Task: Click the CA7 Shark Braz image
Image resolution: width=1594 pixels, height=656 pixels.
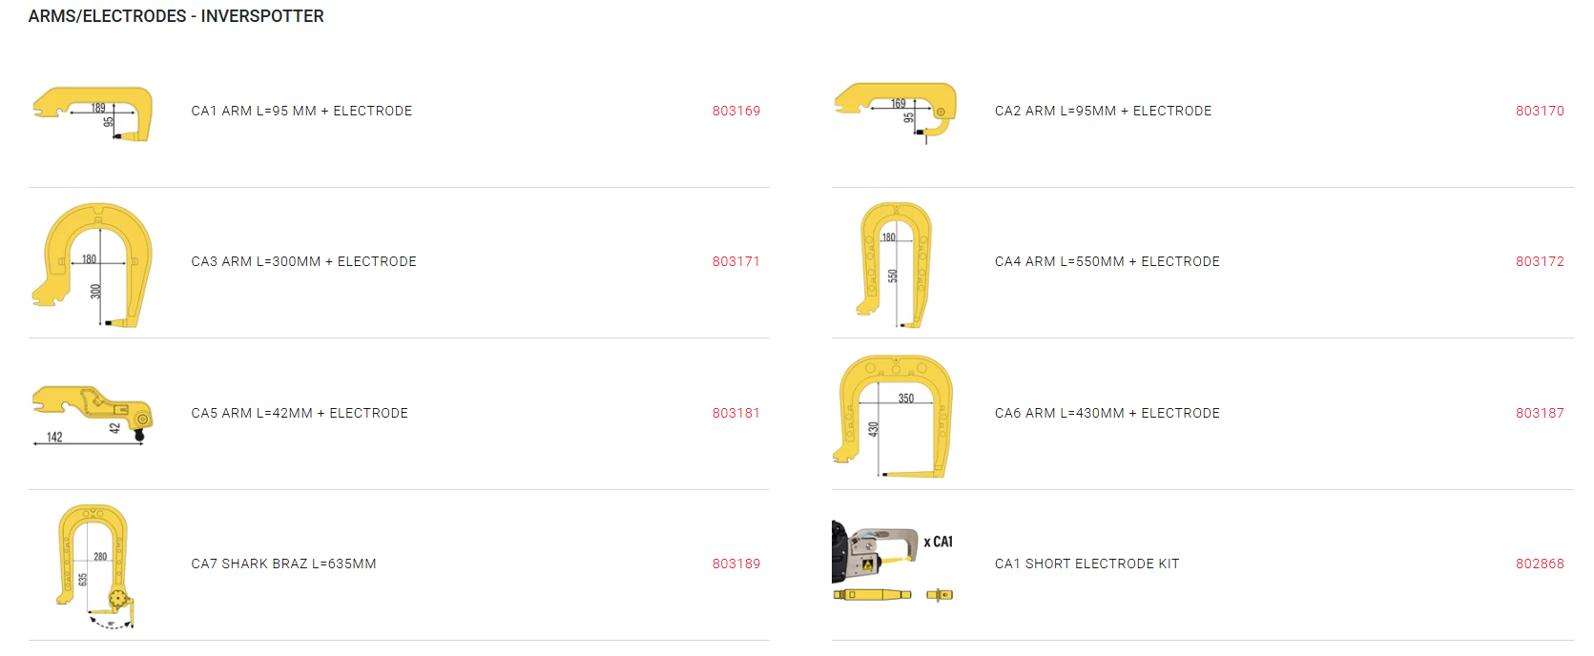Action: click(x=93, y=565)
